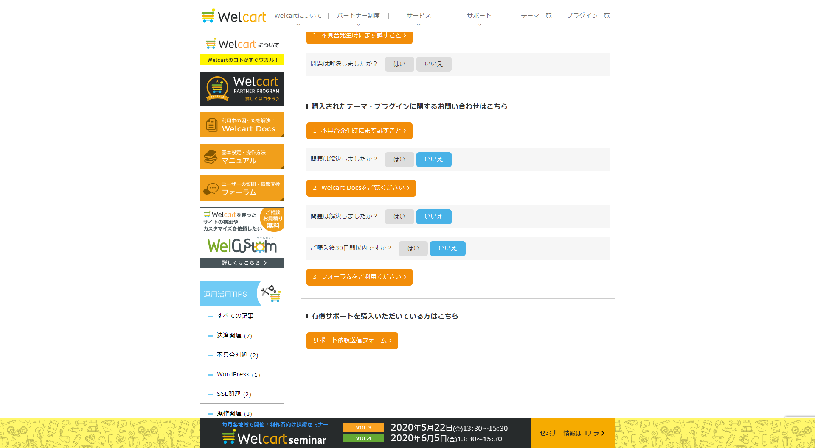Click the マニュアル books icon
The height and width of the screenshot is (448, 815).
211,156
